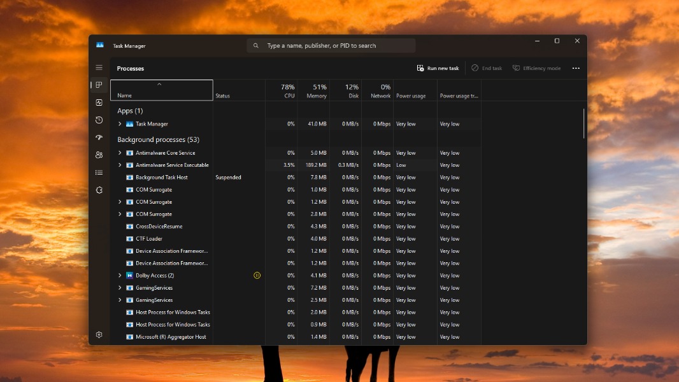
Task: Open App history page in sidebar
Action: click(99, 120)
